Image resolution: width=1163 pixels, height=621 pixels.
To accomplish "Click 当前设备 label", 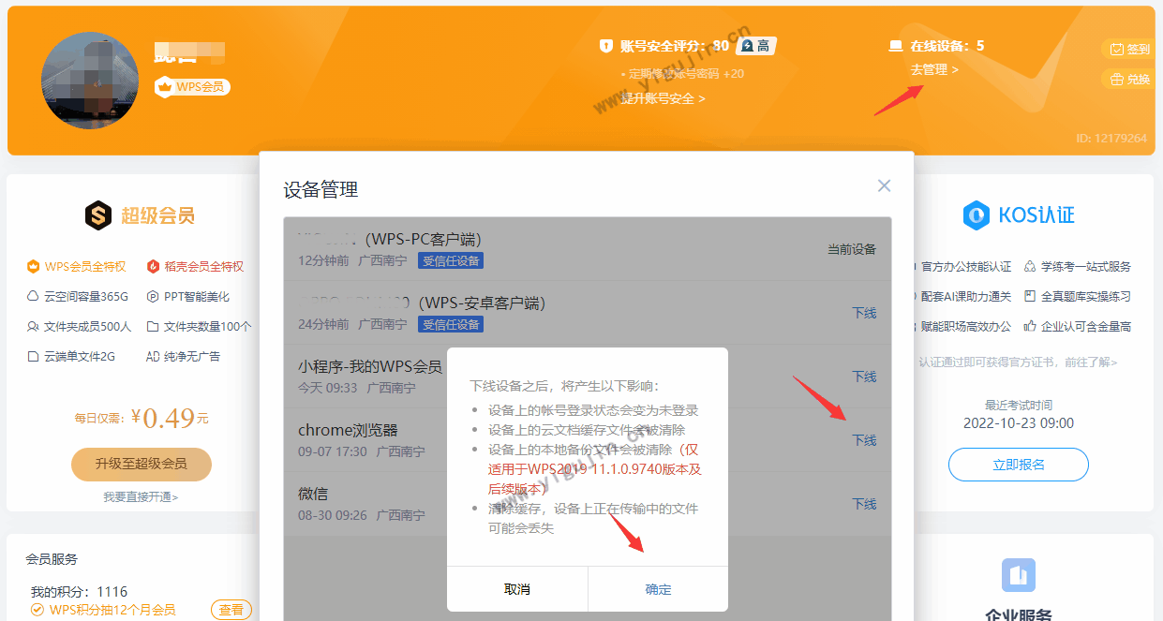I will click(x=852, y=249).
